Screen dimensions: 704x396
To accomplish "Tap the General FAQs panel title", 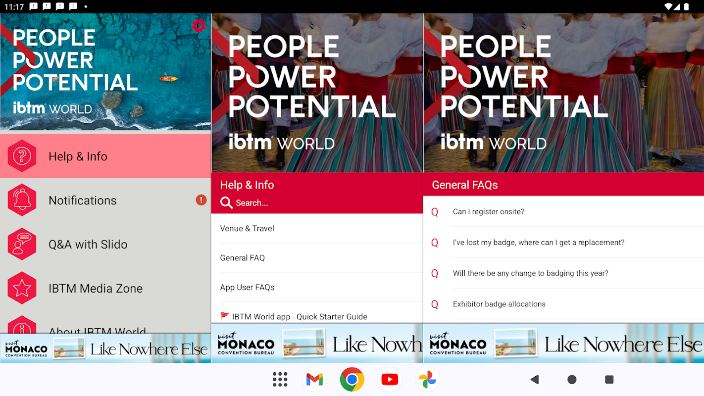I will (x=465, y=185).
